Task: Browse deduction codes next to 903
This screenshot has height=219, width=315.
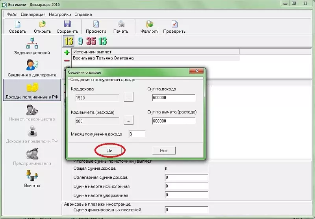Action: point(129,121)
